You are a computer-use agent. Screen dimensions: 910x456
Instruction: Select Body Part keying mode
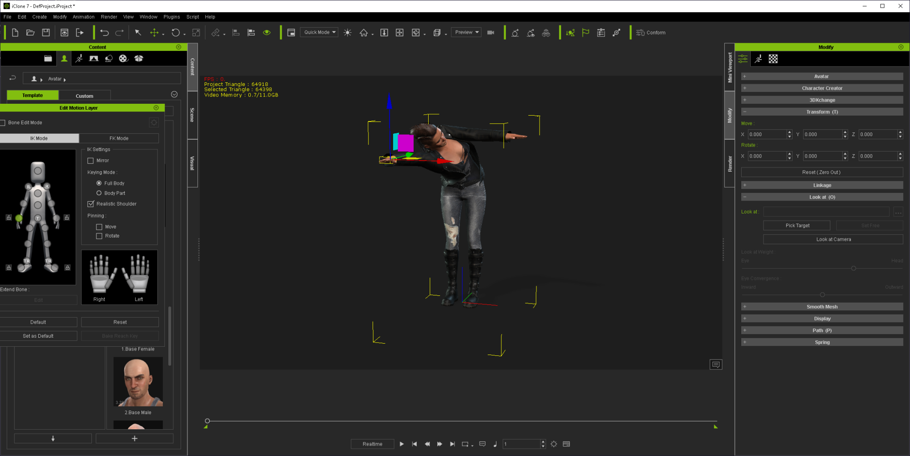coord(99,193)
